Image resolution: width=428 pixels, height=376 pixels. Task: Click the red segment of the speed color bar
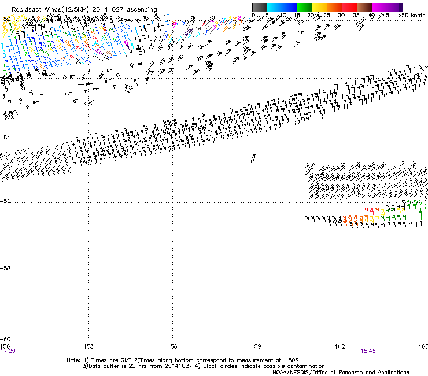point(349,7)
